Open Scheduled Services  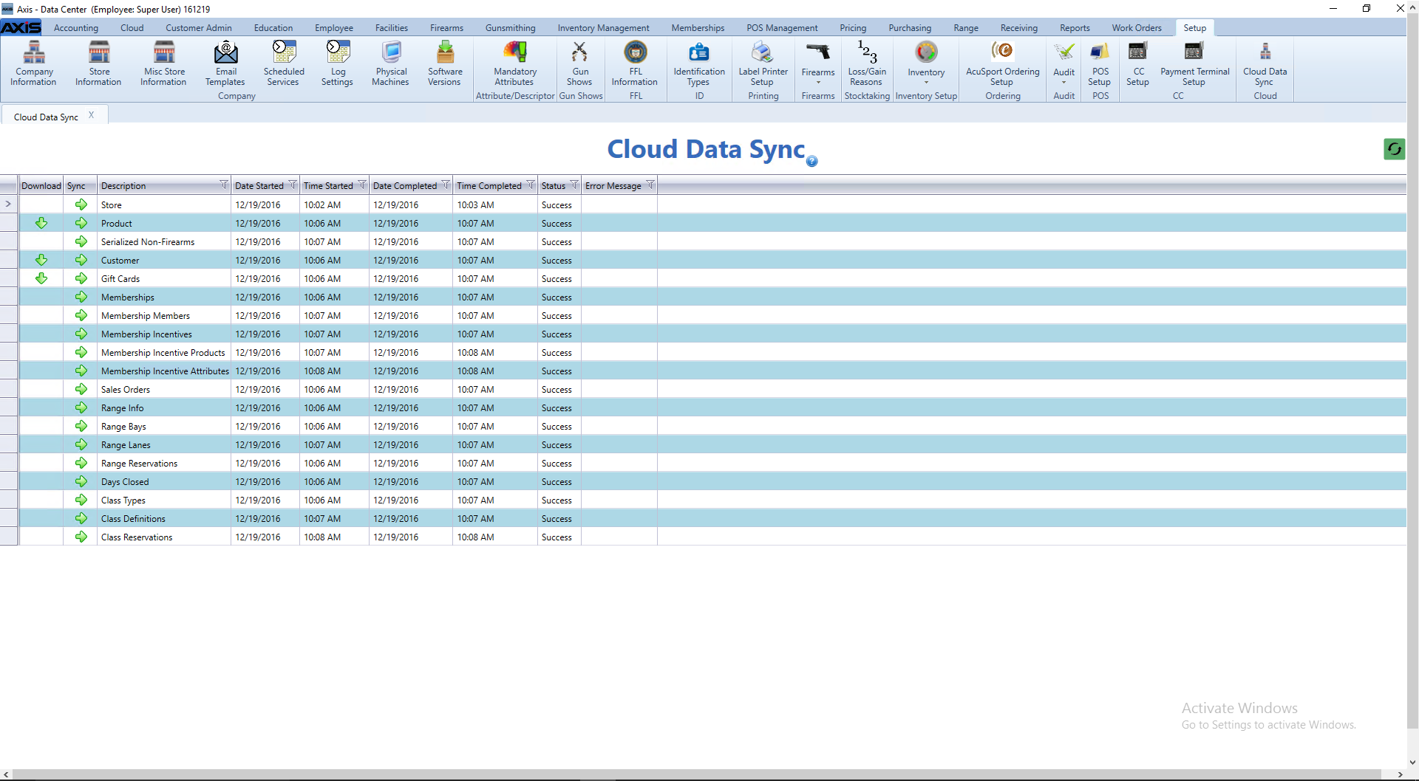[x=284, y=63]
